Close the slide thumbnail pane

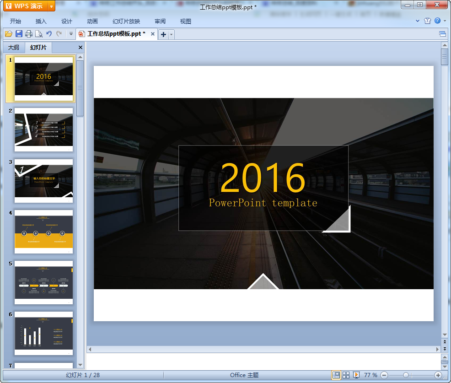point(81,48)
